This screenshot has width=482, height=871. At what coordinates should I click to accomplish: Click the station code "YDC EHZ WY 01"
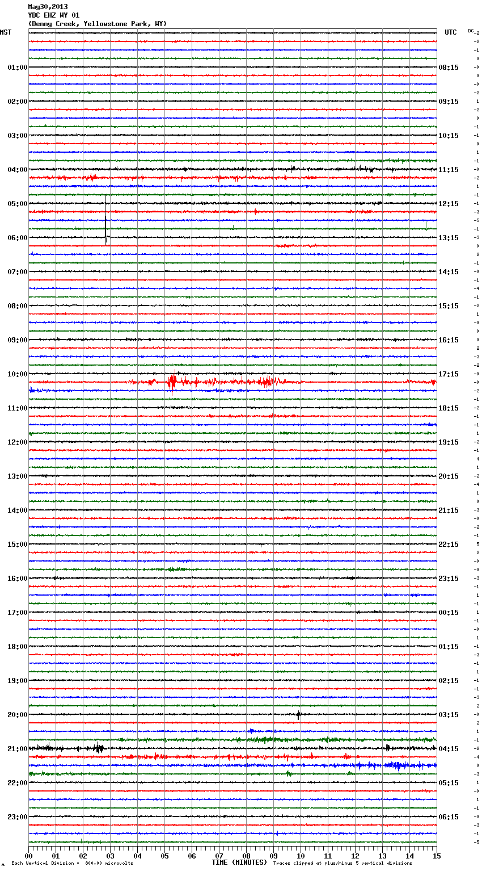tap(54, 15)
